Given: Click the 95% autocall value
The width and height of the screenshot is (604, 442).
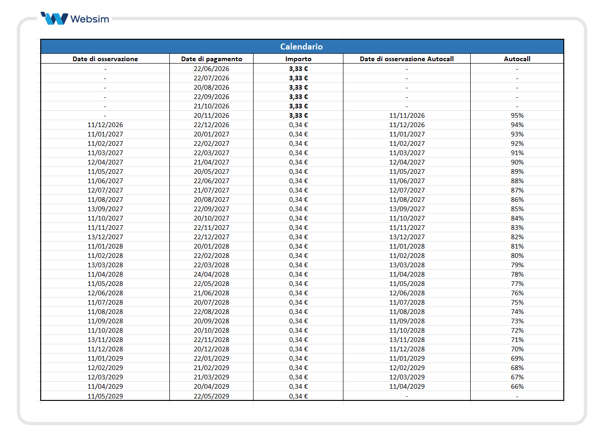Looking at the screenshot, I should pos(517,115).
